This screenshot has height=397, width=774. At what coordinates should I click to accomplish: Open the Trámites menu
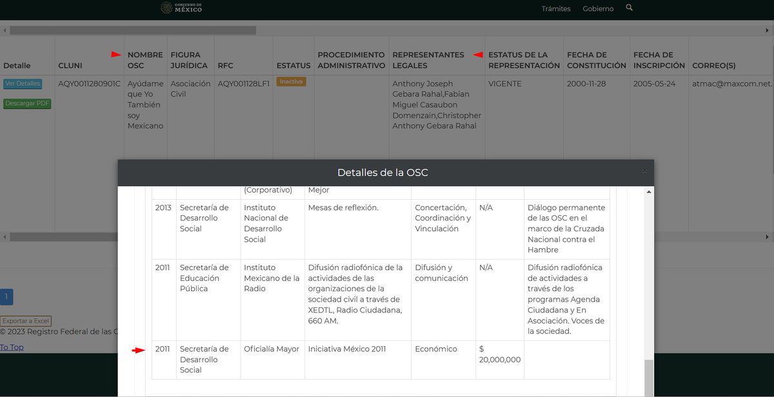tap(556, 8)
